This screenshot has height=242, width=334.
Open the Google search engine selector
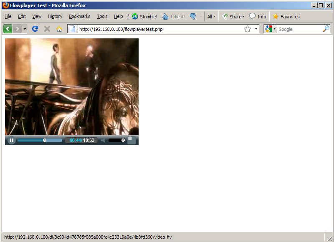point(270,29)
